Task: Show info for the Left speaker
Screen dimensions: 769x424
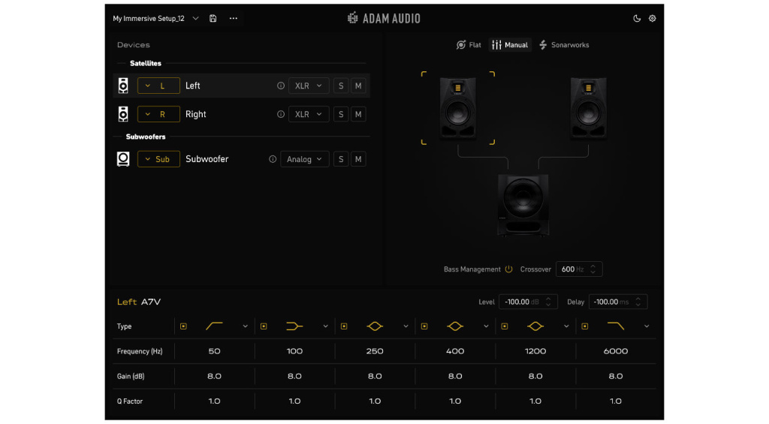Action: (x=281, y=86)
